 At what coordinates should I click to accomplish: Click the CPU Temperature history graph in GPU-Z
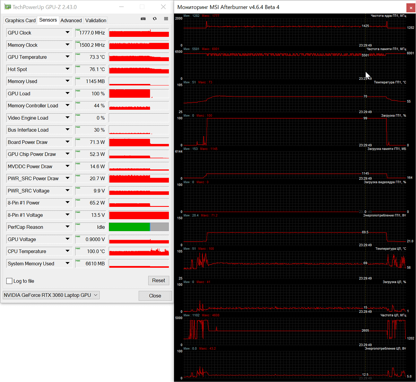139,251
